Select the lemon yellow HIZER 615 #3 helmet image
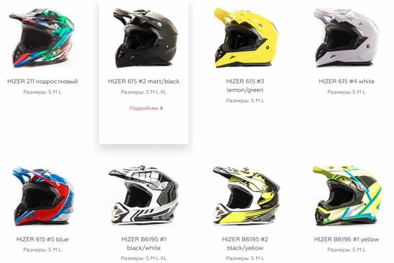The image size is (394, 263). pyautogui.click(x=246, y=38)
